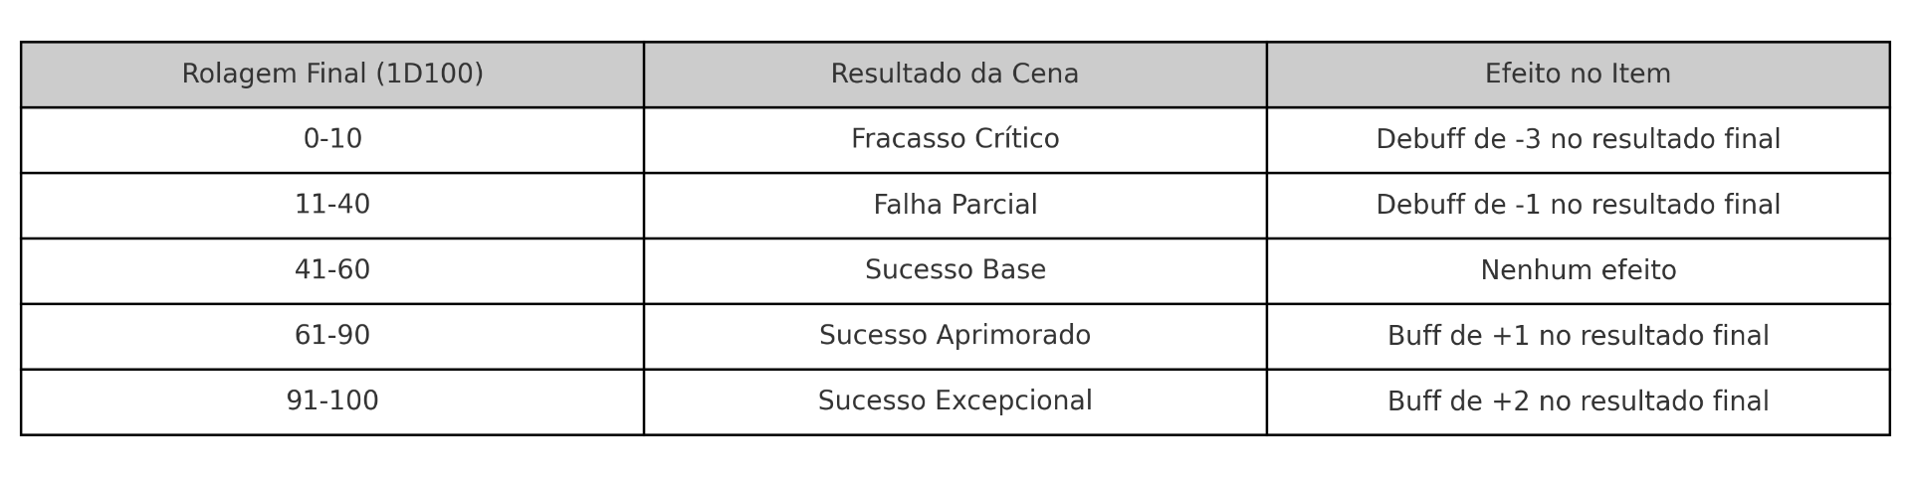Select the 'Sucesso Excepcional' result cell
Image resolution: width=1911 pixels, height=477 pixels.
(x=955, y=401)
